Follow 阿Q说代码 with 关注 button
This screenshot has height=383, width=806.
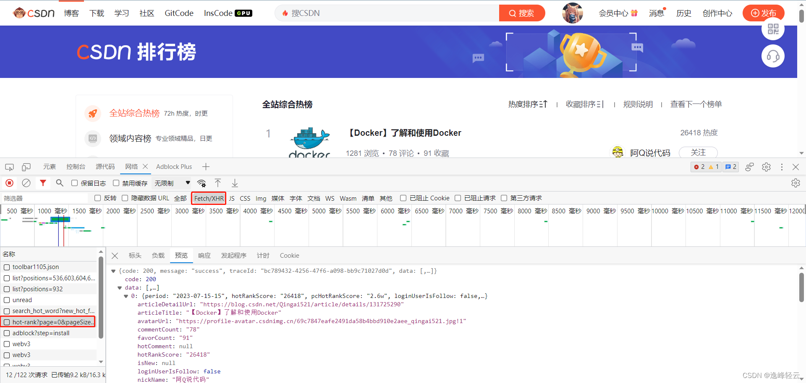pos(698,153)
